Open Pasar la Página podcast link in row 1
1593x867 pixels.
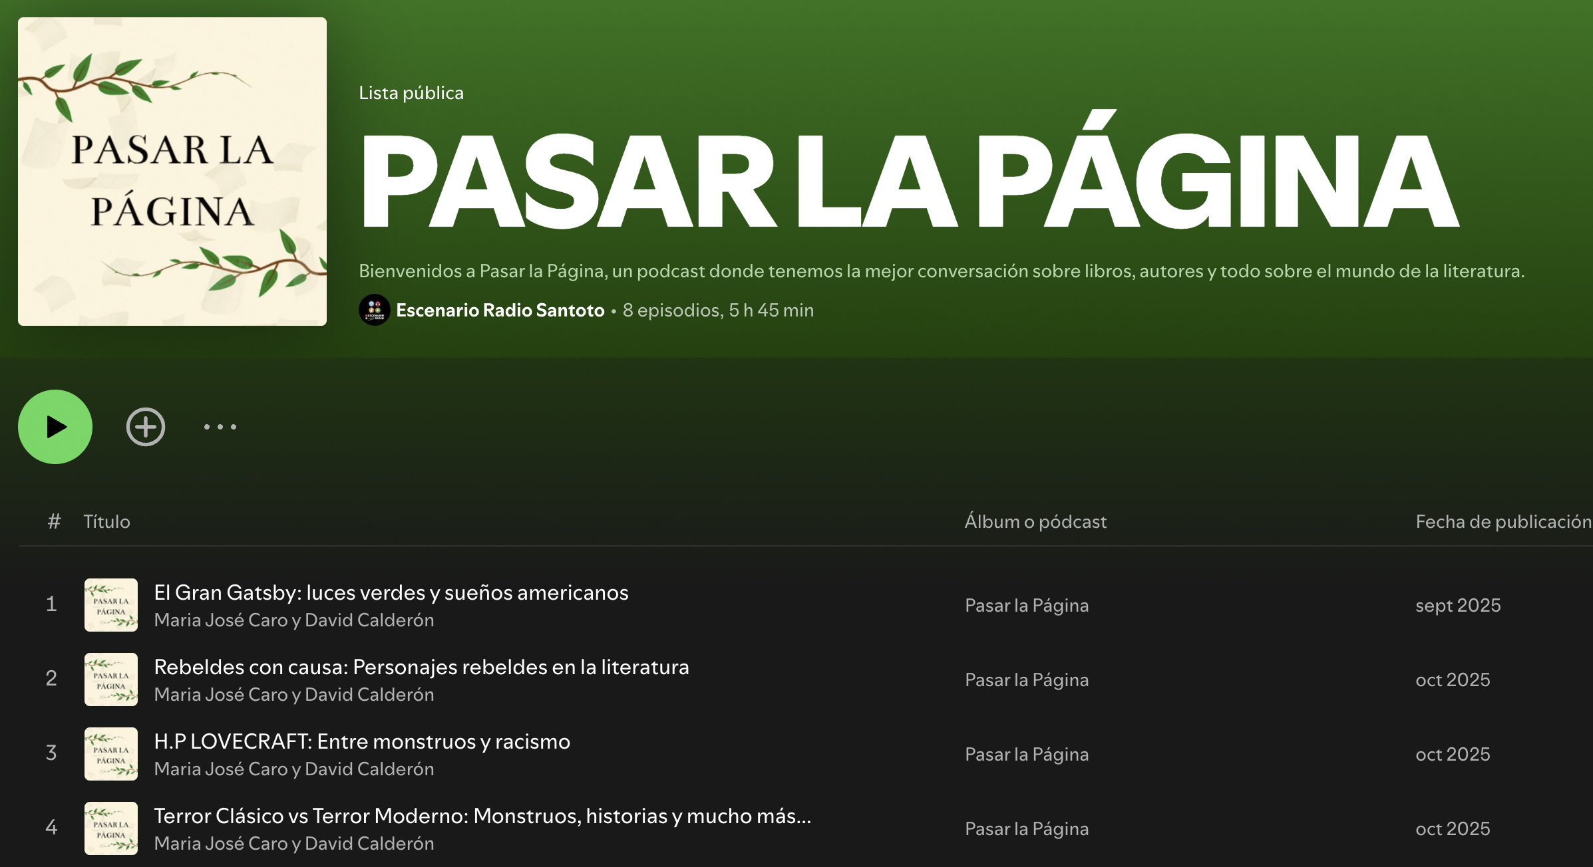(1027, 606)
